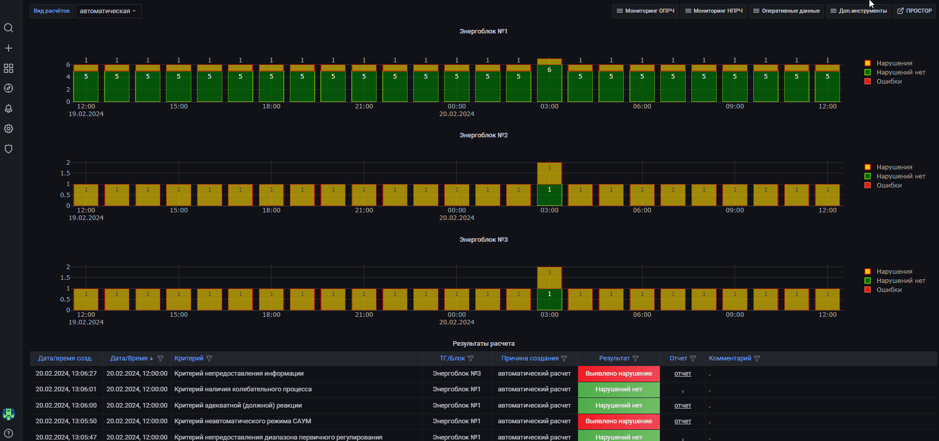Expand the Мониторинг ОПРЧ dashboards list
This screenshot has height=441, width=939.
pos(645,11)
